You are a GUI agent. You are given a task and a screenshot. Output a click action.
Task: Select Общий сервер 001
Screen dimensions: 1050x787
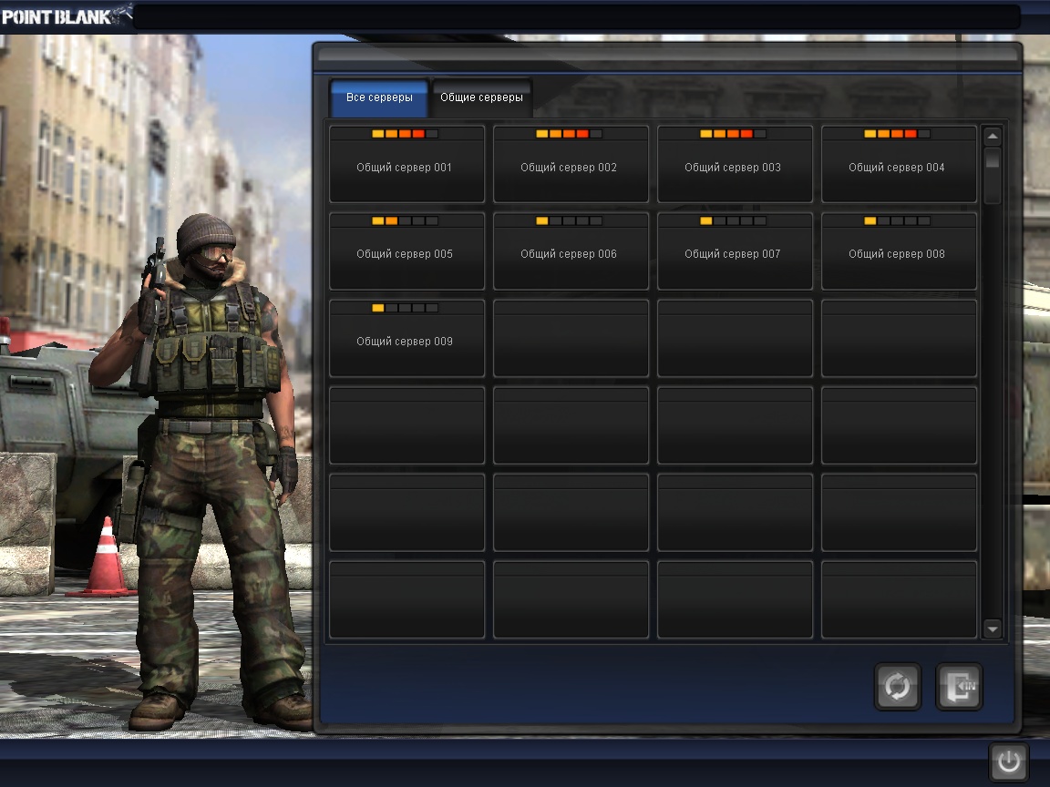pyautogui.click(x=407, y=164)
